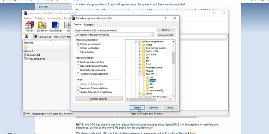Switch to the General tab
Image resolution: width=269 pixels, height=134 pixels.
tap(77, 24)
